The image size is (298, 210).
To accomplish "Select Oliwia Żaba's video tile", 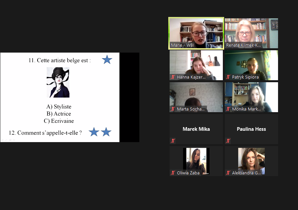I will click(x=196, y=161).
